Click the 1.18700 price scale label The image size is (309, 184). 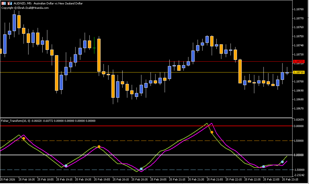point(298,82)
